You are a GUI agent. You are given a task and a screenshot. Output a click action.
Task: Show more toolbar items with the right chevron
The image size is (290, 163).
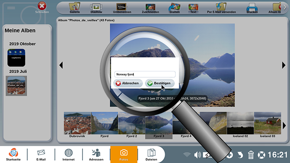285,8
